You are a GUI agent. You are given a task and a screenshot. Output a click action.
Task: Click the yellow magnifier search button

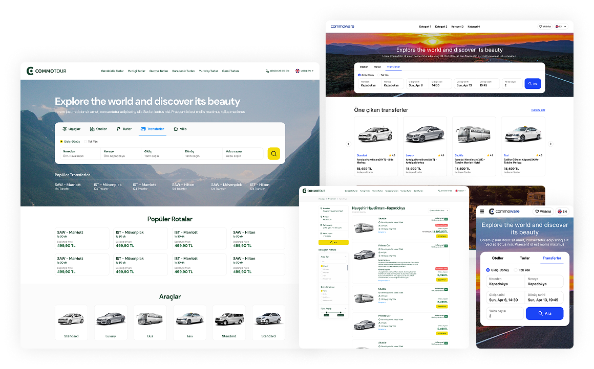click(x=273, y=154)
